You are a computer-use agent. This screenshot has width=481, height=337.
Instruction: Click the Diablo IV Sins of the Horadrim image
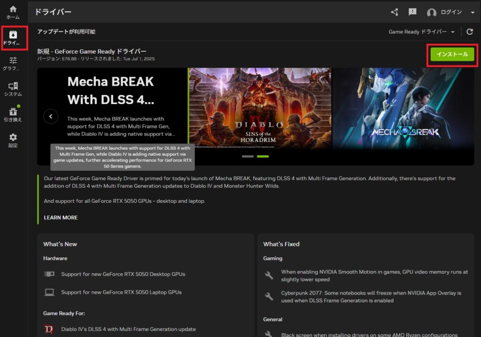tap(260, 108)
